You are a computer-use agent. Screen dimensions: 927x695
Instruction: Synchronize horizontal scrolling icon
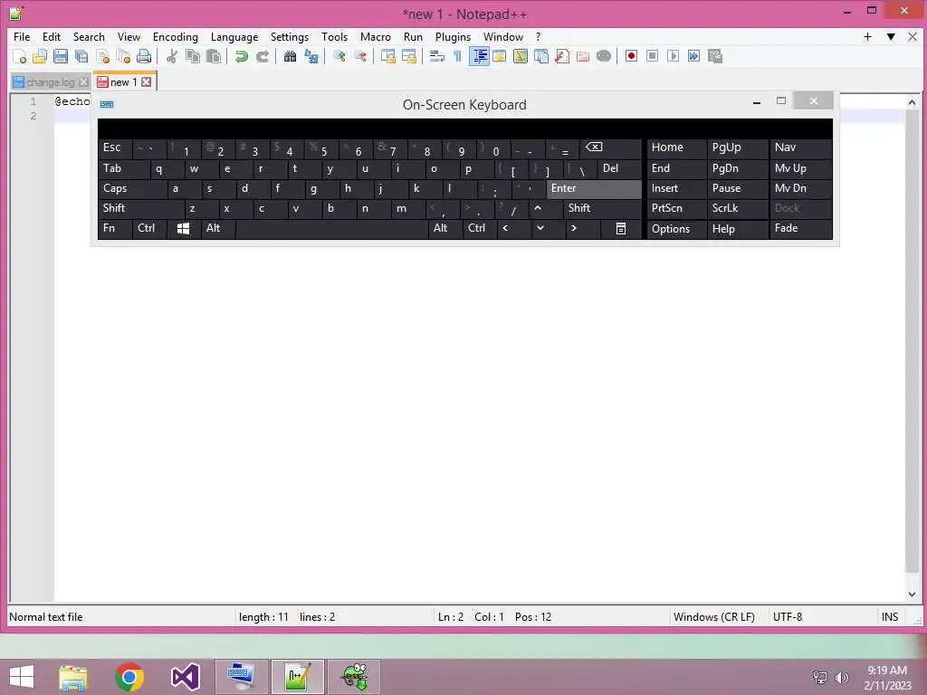(x=408, y=56)
